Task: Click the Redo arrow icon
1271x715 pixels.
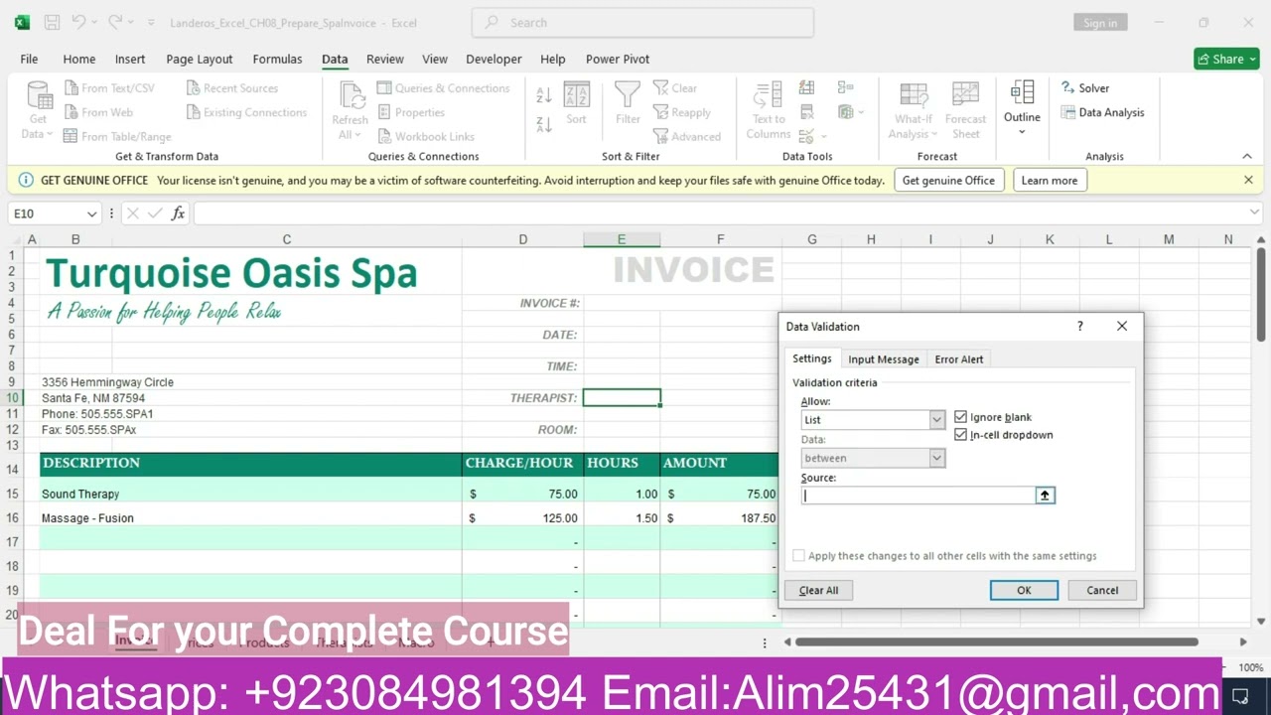Action: pyautogui.click(x=115, y=22)
